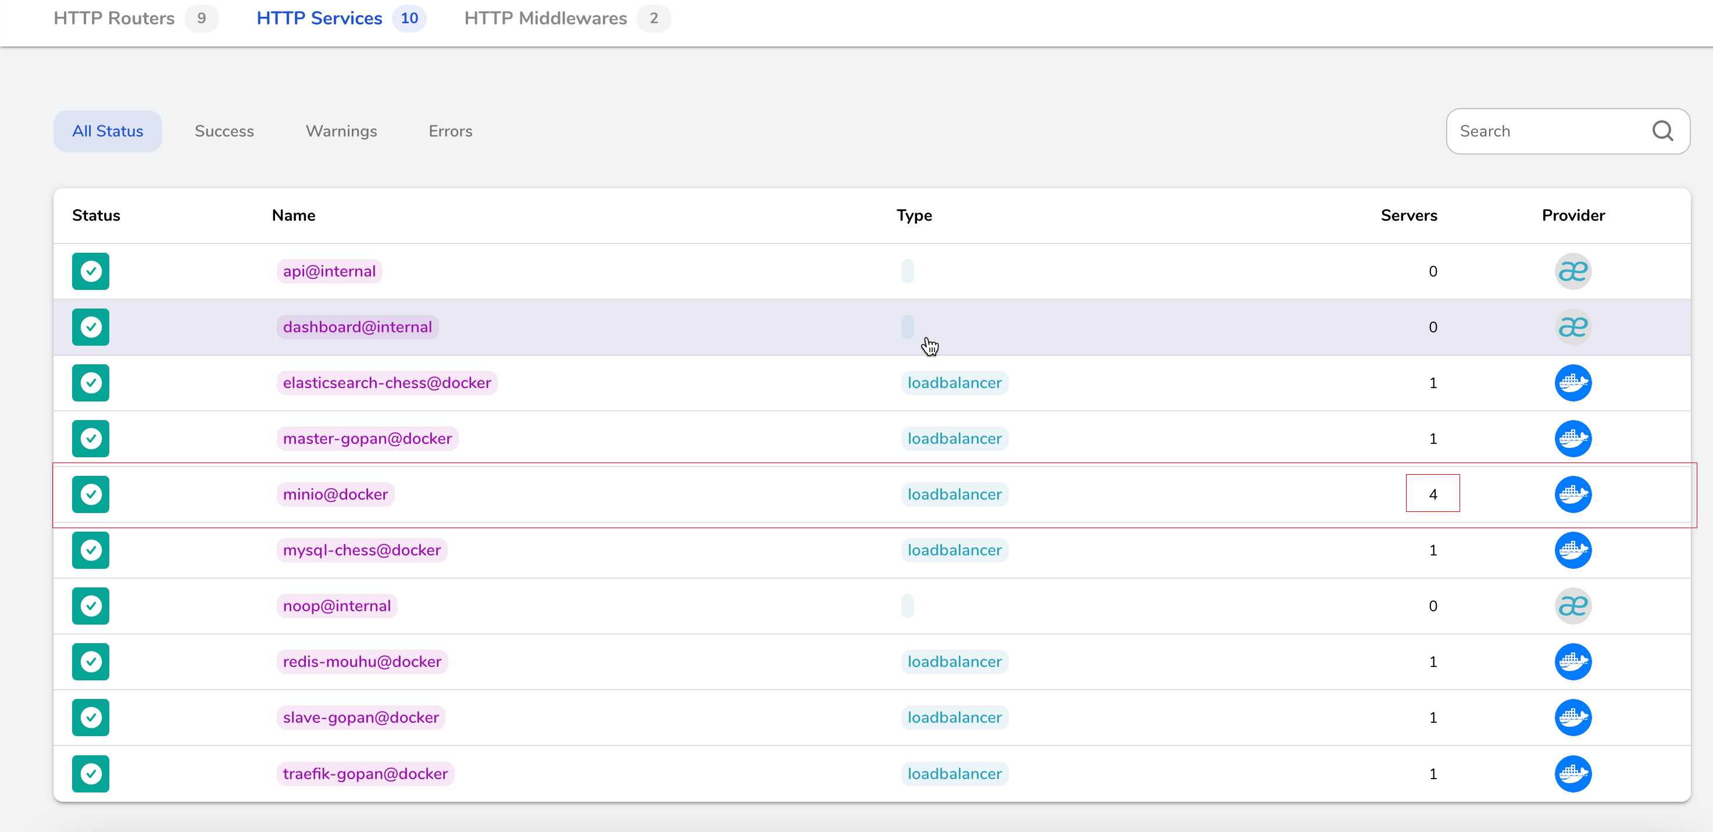The width and height of the screenshot is (1713, 832).
Task: Click the search magnifier icon
Action: point(1662,131)
